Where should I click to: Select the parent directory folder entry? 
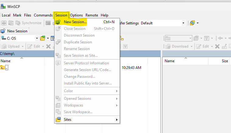pos(5,68)
